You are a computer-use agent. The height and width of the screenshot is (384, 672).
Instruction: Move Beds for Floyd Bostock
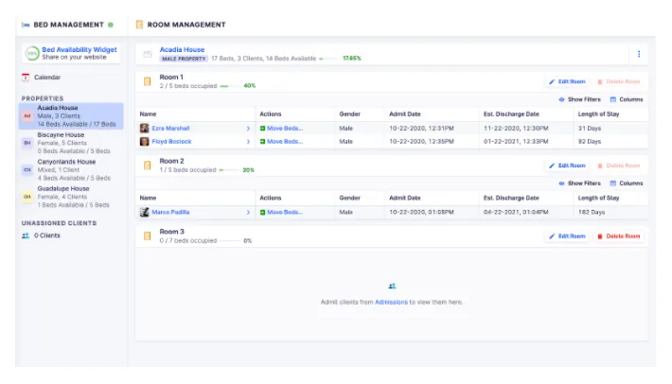pos(281,141)
